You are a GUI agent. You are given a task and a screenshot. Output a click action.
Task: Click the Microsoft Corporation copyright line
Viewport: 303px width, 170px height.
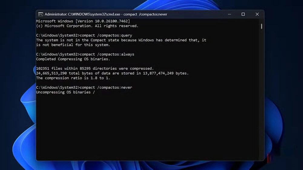87,26
